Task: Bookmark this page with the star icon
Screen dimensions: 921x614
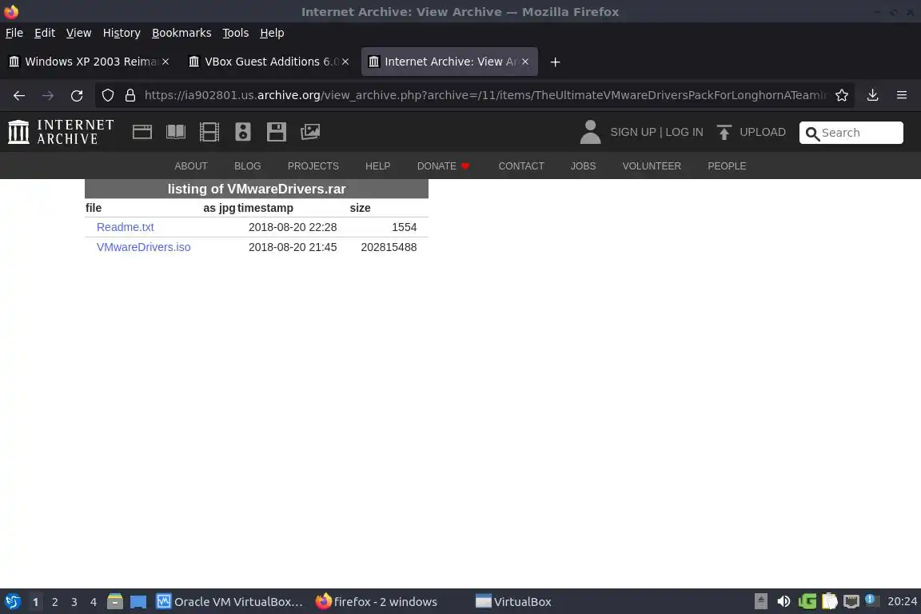Action: tap(842, 95)
